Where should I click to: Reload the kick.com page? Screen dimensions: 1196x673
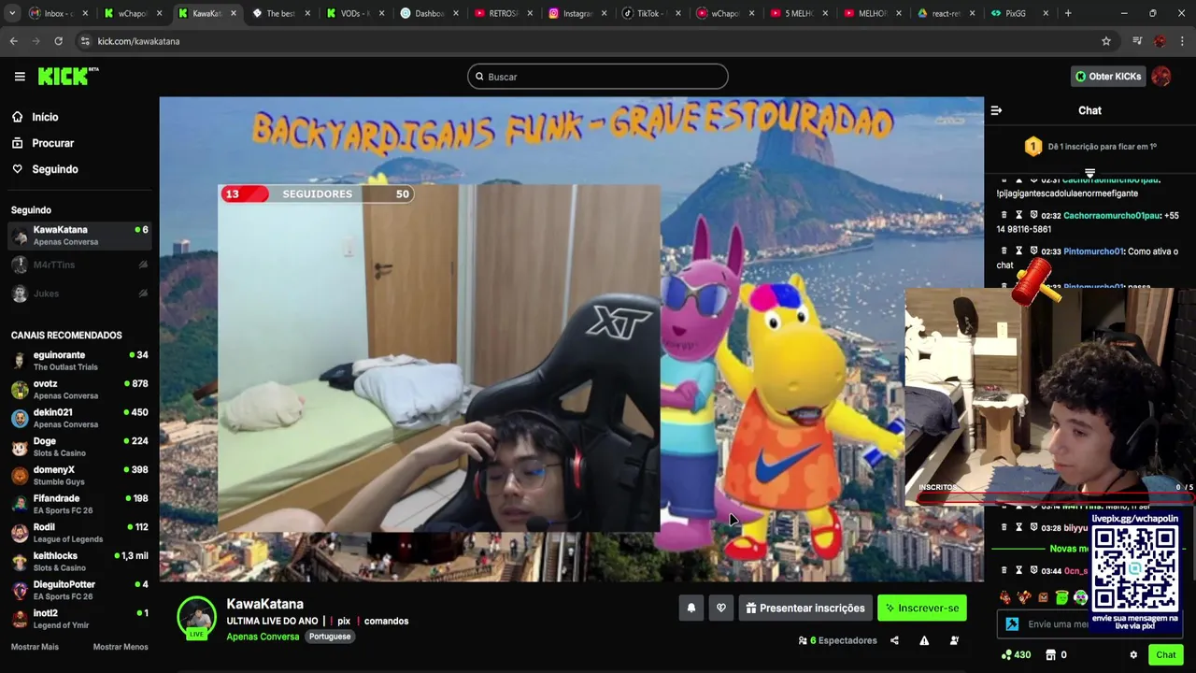coord(58,41)
